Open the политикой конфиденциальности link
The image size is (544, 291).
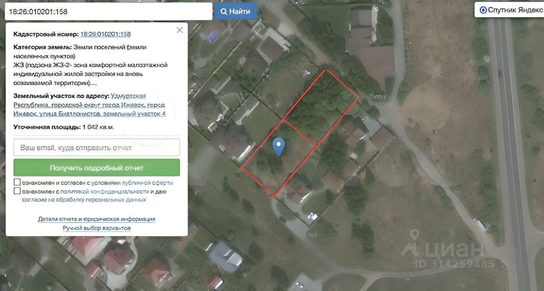pyautogui.click(x=104, y=191)
